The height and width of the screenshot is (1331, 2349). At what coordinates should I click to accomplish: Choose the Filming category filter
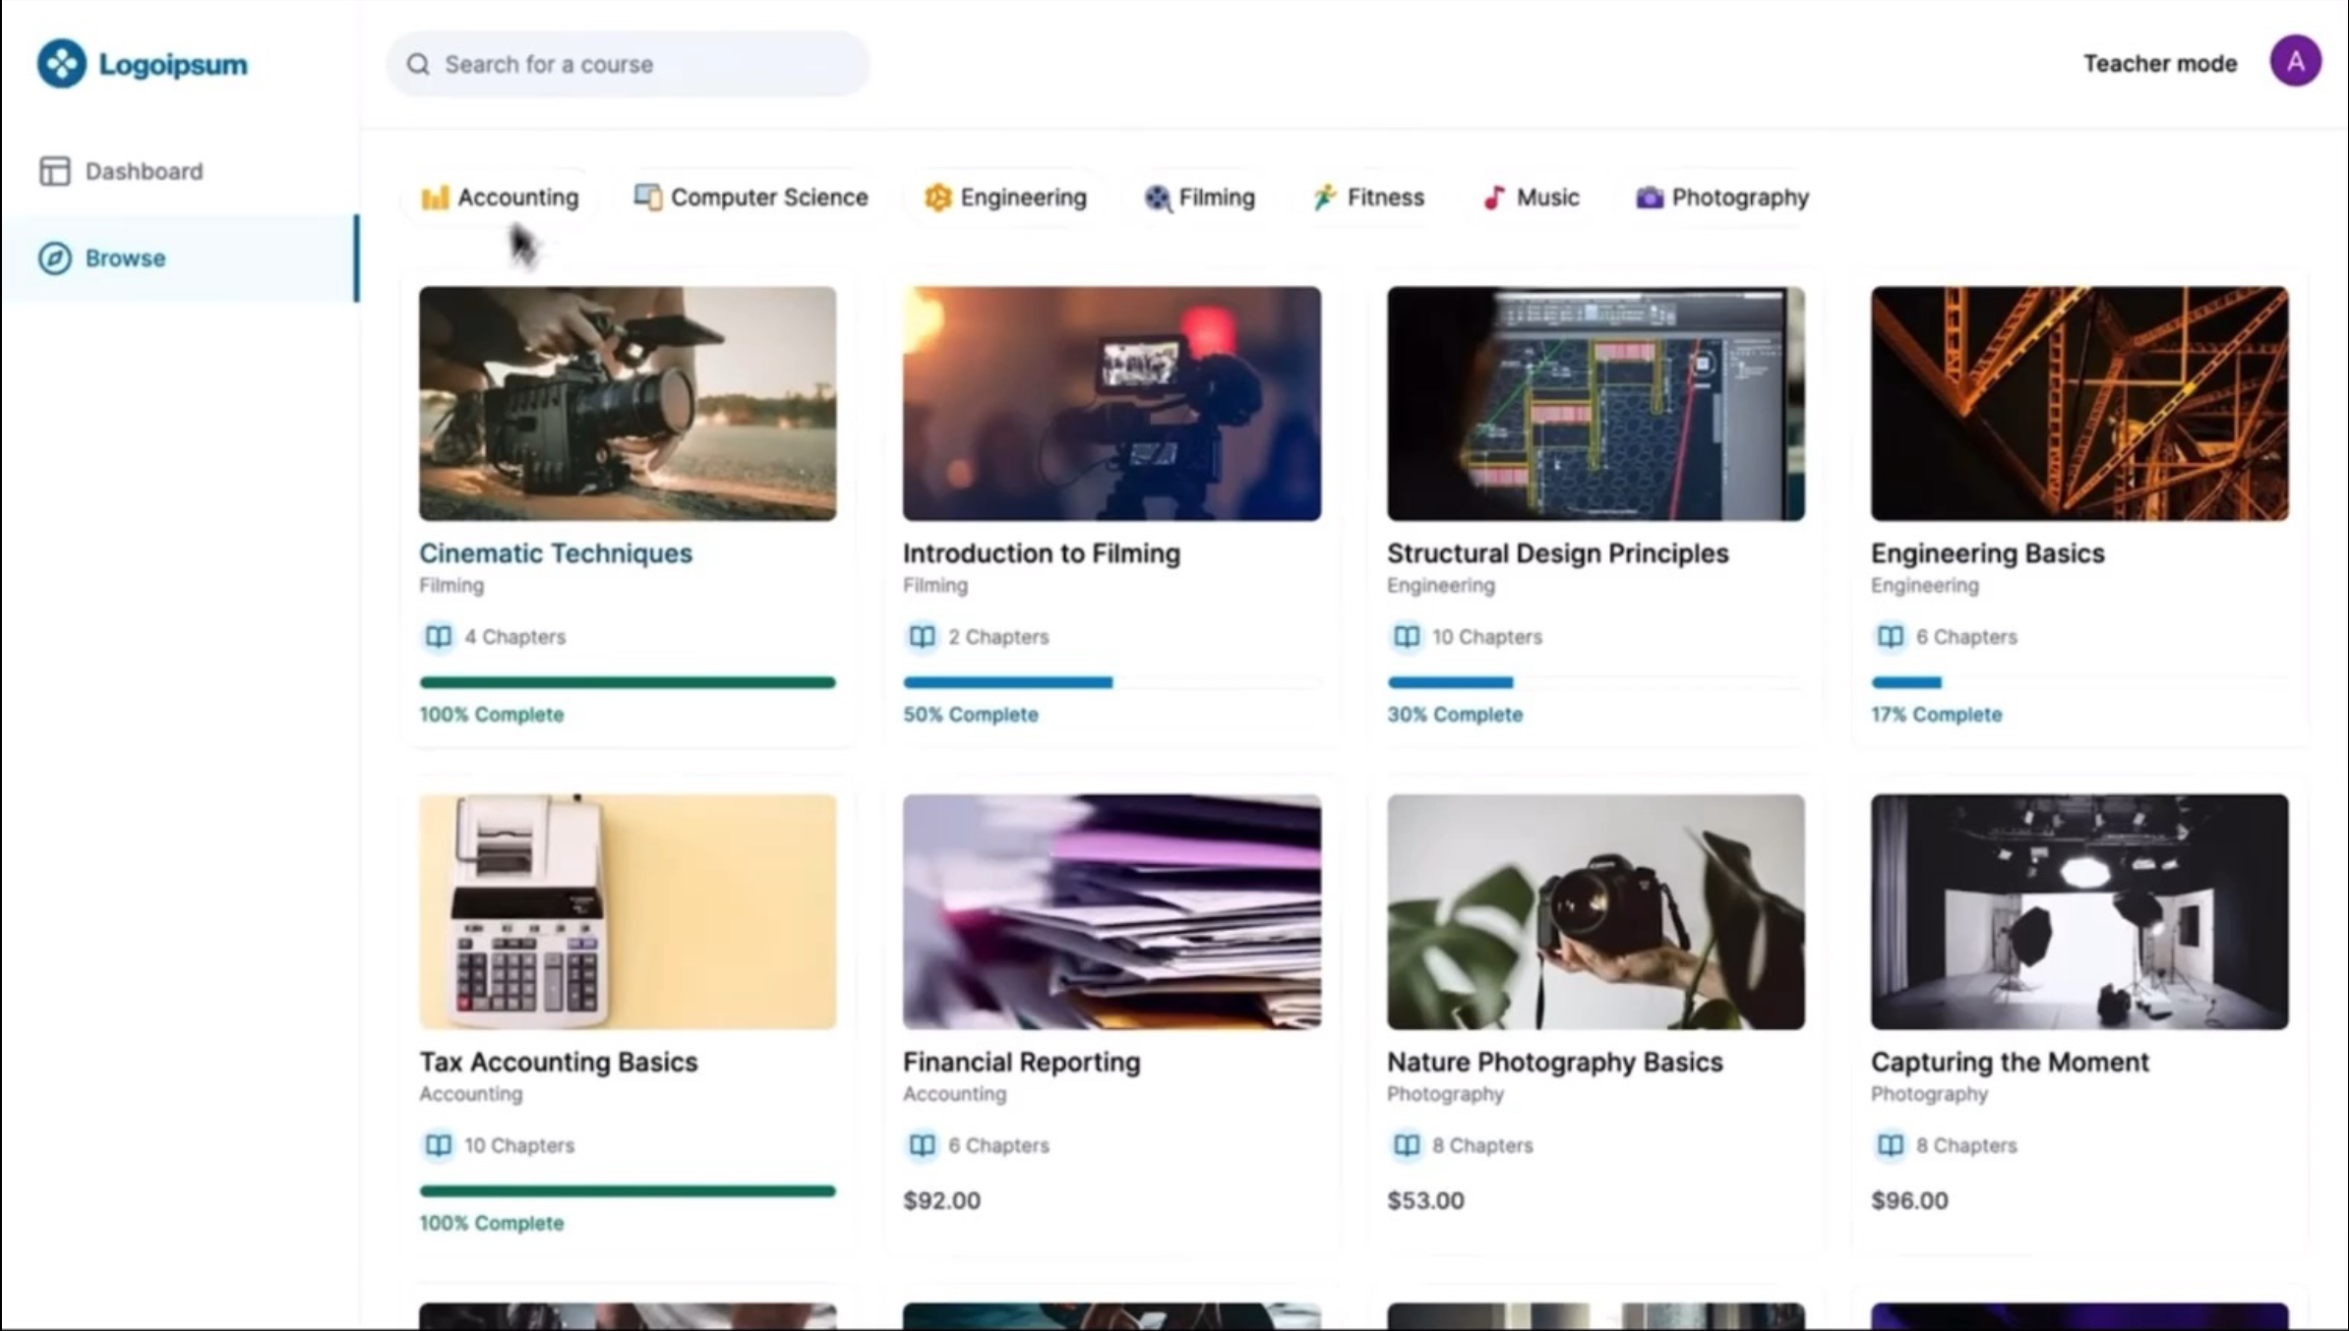(1200, 198)
